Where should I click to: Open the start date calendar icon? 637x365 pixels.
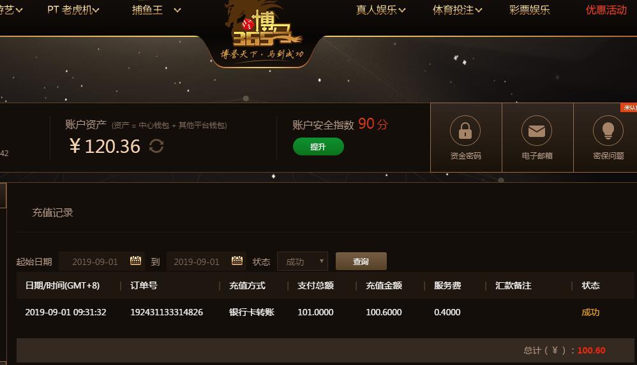pos(135,261)
